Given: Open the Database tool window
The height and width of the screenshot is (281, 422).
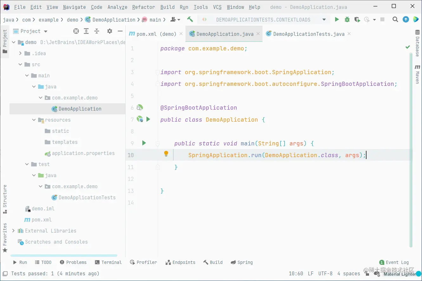Looking at the screenshot, I should pos(418,43).
